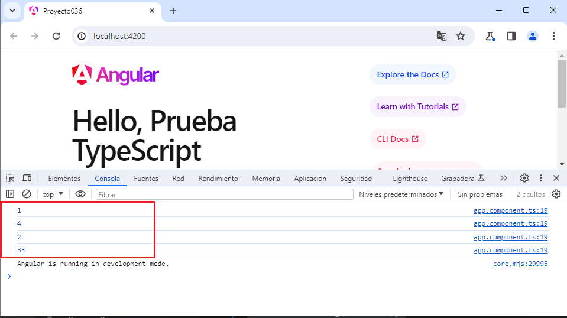The image size is (567, 318).
Task: Open DevTools settings gear
Action: [524, 178]
